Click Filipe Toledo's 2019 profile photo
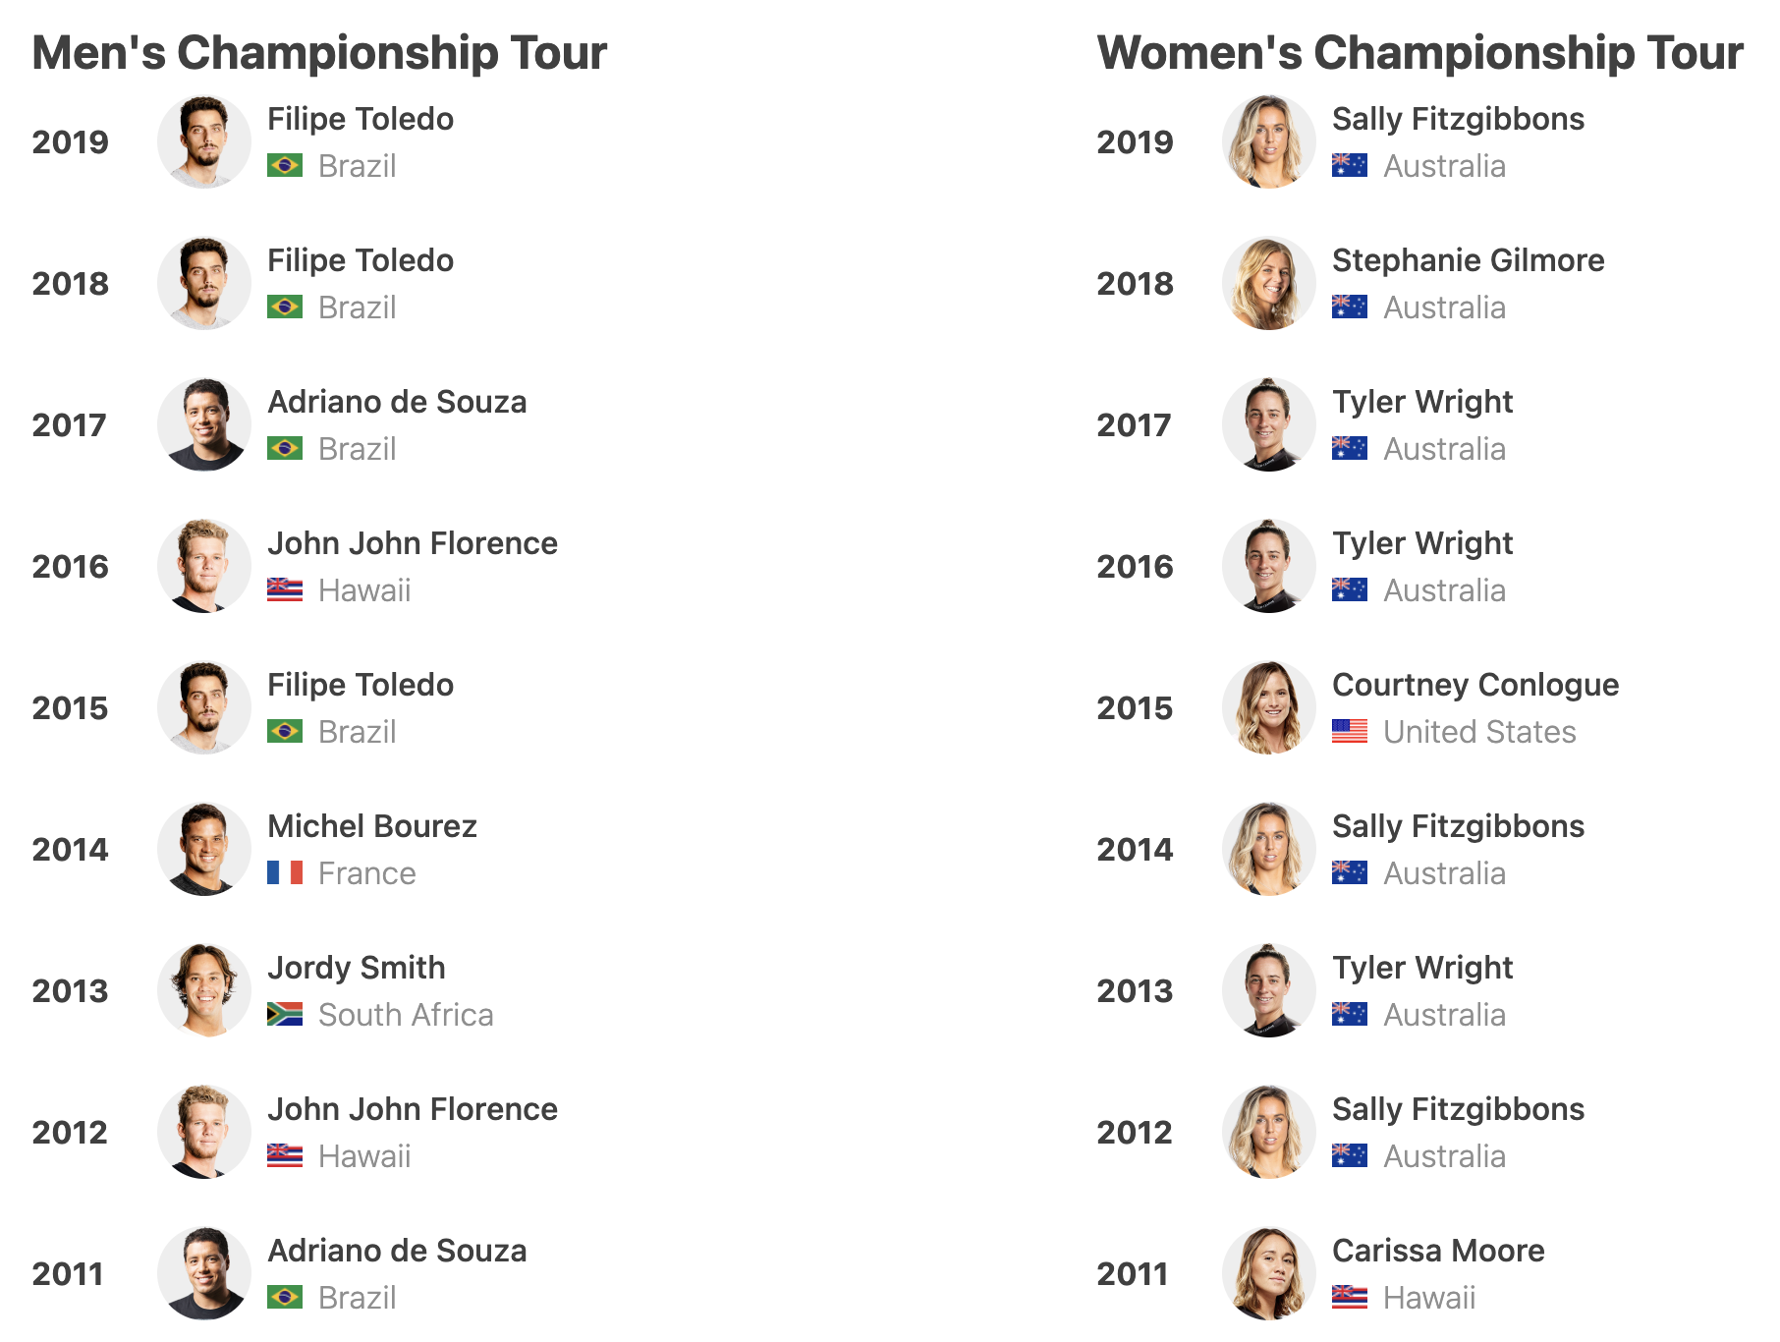Screen dimensions: 1780x1342 204,141
